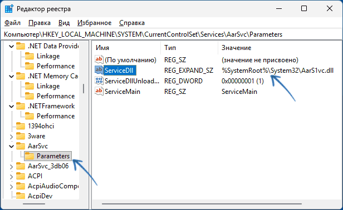Viewport: 343px width, 210px height.
Task: Select the Parameters folder icon under AarSvc
Action: tap(30, 156)
